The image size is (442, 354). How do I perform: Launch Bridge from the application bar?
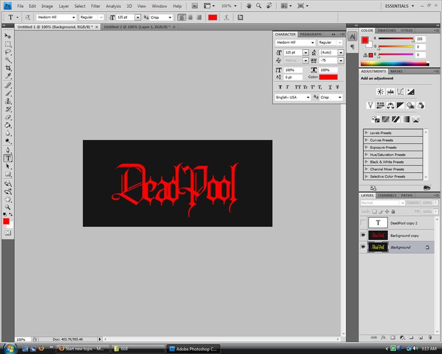pyautogui.click(x=194, y=6)
